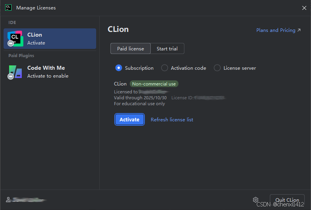The width and height of the screenshot is (311, 210).
Task: Select the Code With Me plugin entry
Action: point(50,72)
